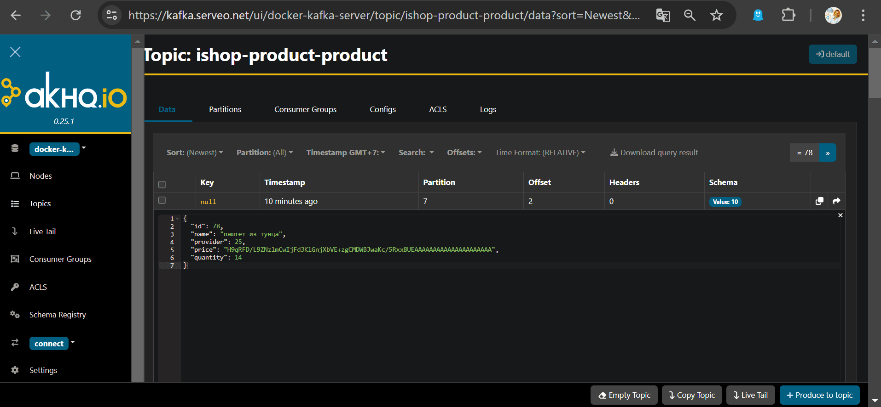Open browser extensions puzzle icon

788,16
